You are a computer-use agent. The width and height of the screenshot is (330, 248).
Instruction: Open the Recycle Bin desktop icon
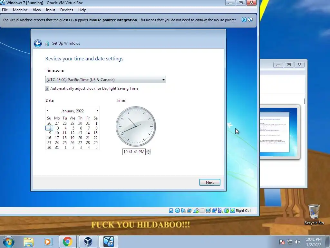coord(314,215)
